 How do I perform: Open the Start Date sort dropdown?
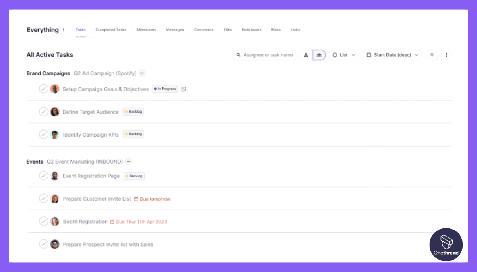(x=392, y=55)
